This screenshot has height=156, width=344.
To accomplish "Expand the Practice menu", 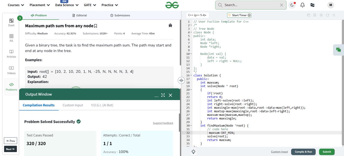I will pos(110,5).
